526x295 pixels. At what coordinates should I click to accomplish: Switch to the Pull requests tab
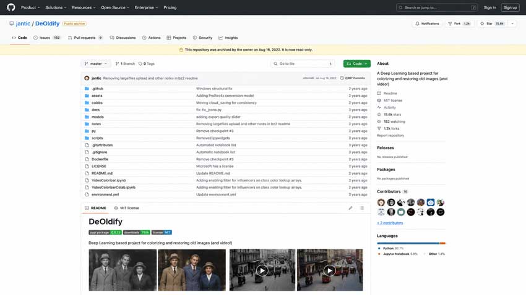tap(85, 38)
